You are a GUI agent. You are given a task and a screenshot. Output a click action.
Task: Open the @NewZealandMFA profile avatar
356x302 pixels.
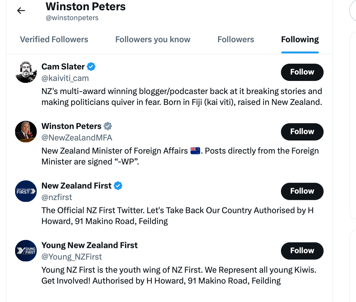(26, 131)
